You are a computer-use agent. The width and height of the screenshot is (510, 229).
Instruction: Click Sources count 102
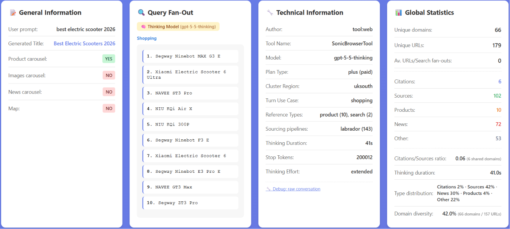(497, 96)
